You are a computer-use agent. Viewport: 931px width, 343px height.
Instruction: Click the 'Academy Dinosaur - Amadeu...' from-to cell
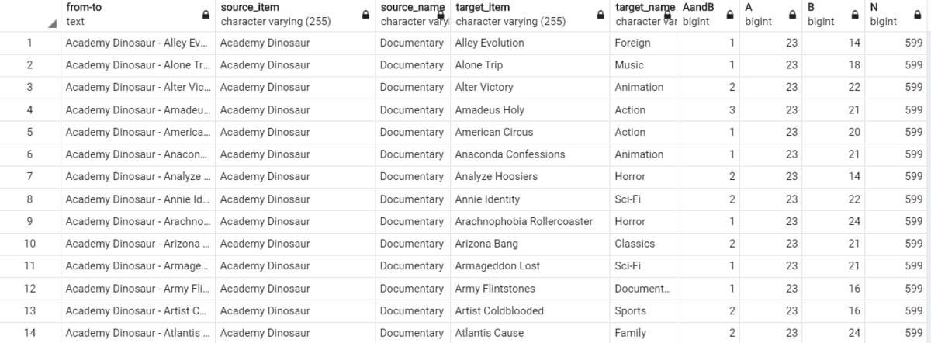pyautogui.click(x=138, y=110)
